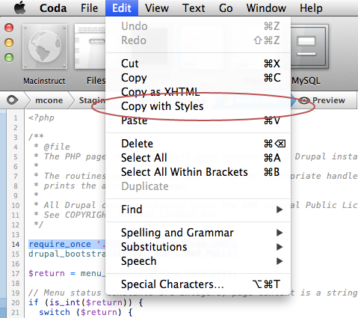Choose Copy with Styles
Viewport: 358px width, 318px height.
coord(198,106)
